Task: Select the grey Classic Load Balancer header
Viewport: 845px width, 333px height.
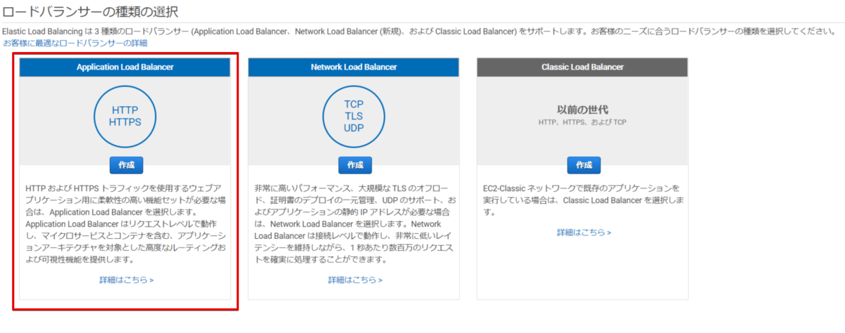Action: click(582, 67)
